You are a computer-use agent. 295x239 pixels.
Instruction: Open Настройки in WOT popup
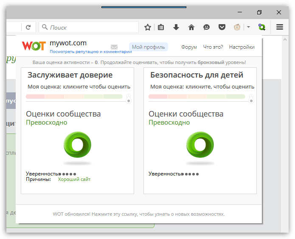click(x=242, y=47)
